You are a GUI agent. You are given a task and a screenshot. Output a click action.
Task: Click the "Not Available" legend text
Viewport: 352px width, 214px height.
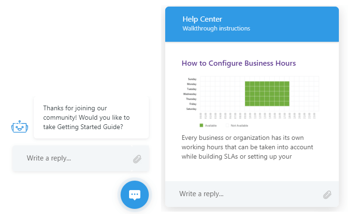239,125
